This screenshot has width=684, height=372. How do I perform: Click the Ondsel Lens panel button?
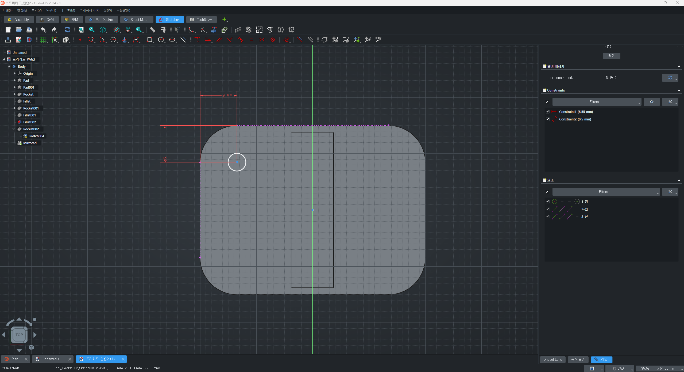pyautogui.click(x=552, y=359)
